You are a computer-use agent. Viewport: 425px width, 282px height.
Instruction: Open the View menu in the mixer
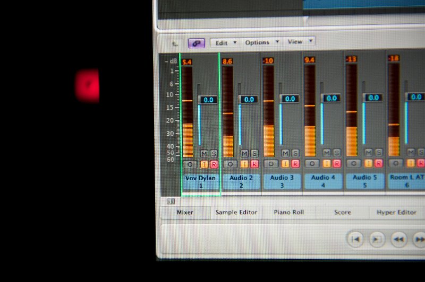coord(300,42)
